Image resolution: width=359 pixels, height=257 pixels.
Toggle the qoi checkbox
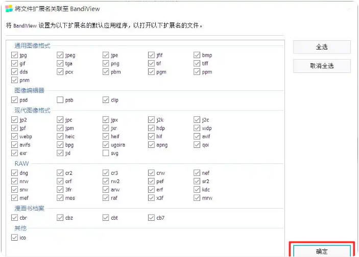pos(197,145)
